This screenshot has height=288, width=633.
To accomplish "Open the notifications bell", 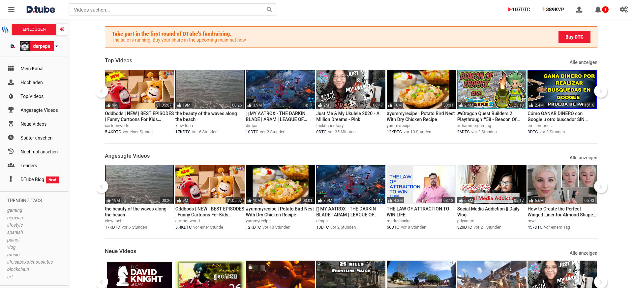I will tap(598, 10).
